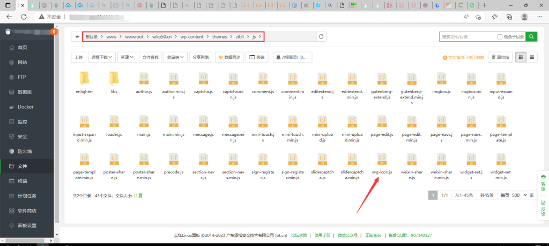Open the 正版查询 footer link

(x=373, y=235)
